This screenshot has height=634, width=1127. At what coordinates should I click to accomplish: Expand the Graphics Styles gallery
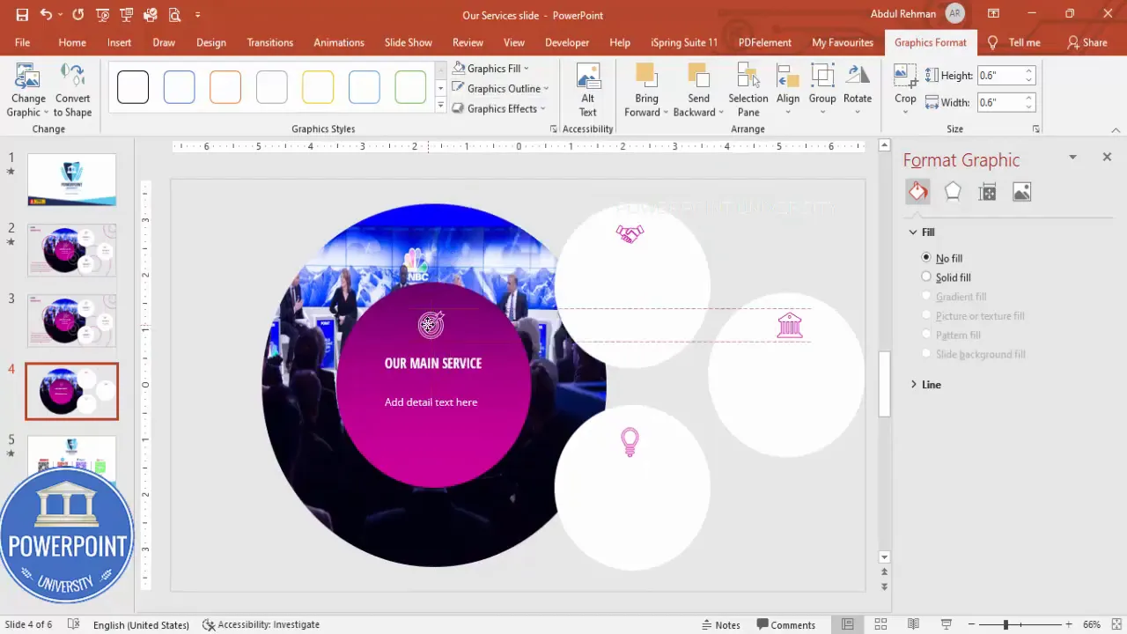[441, 106]
